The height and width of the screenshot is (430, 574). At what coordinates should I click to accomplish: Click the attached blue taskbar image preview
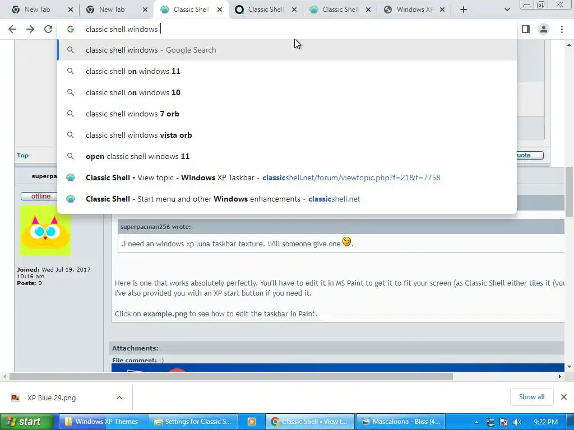[337, 367]
